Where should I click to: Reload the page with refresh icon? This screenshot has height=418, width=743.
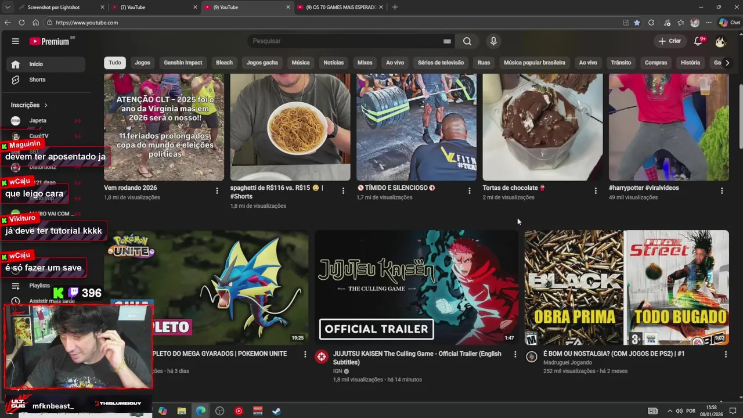click(21, 23)
